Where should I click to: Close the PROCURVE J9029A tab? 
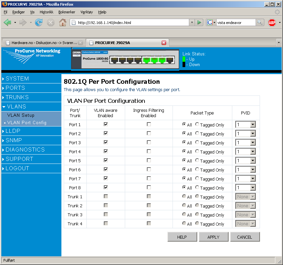(164, 43)
